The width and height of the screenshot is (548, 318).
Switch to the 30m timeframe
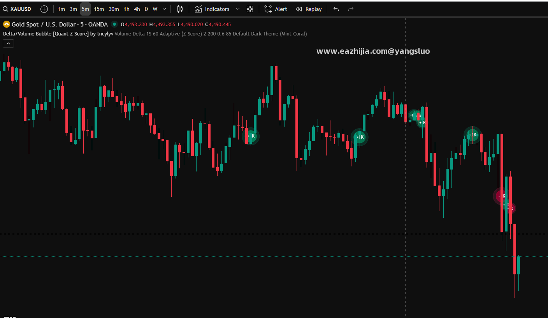point(114,9)
